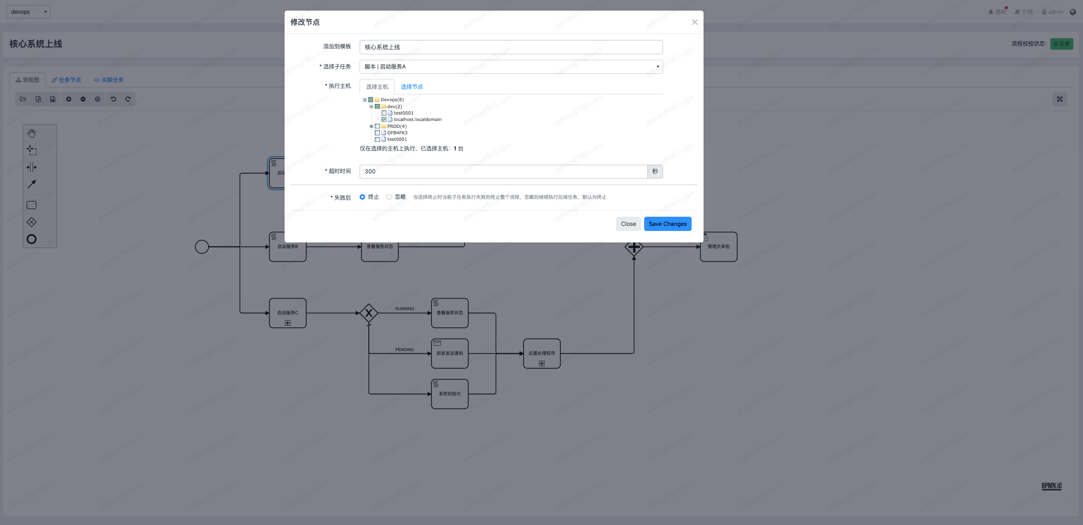The image size is (1083, 525).
Task: Pick the global connect arrow tool
Action: [31, 184]
